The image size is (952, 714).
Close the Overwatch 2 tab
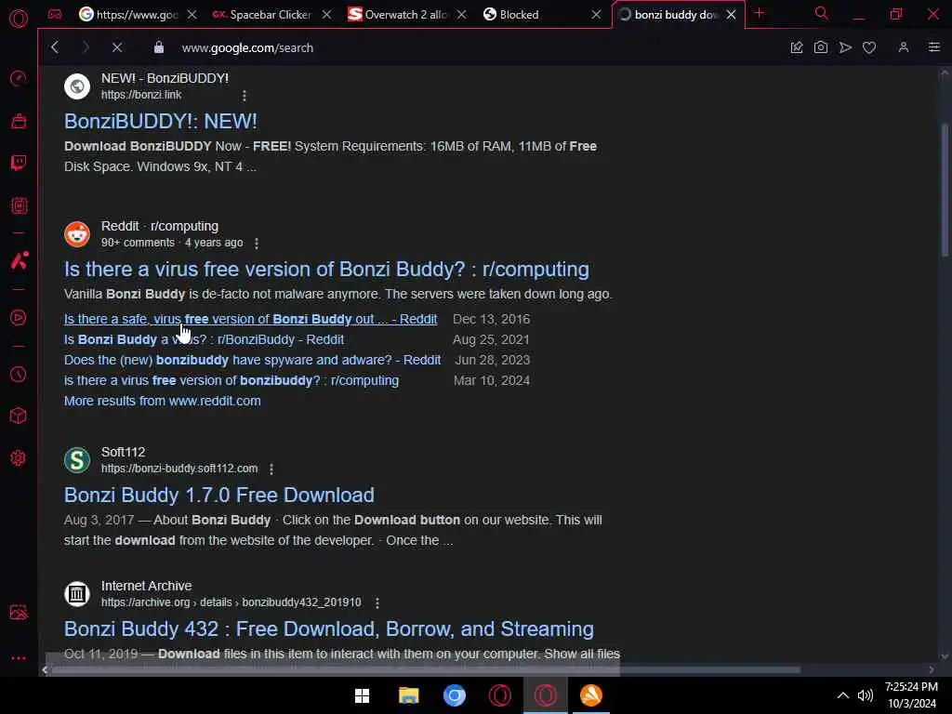(x=461, y=15)
